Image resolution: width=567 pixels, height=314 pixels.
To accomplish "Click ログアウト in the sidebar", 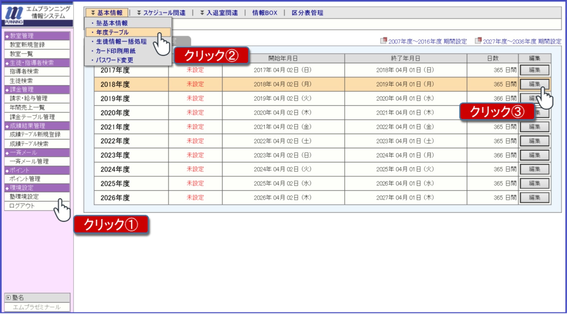I will tap(22, 206).
